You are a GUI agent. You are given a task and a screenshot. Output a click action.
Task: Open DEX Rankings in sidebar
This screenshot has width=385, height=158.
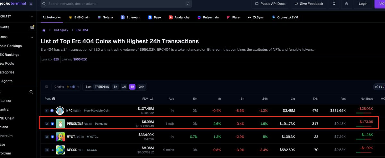pyautogui.click(x=10, y=55)
